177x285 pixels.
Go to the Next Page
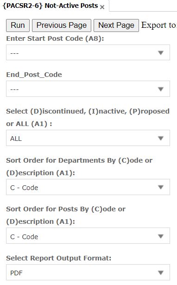116,25
